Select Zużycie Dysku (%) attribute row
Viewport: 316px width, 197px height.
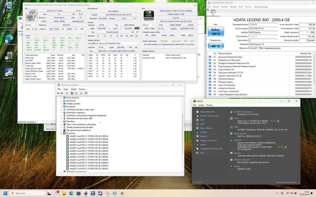(261, 70)
